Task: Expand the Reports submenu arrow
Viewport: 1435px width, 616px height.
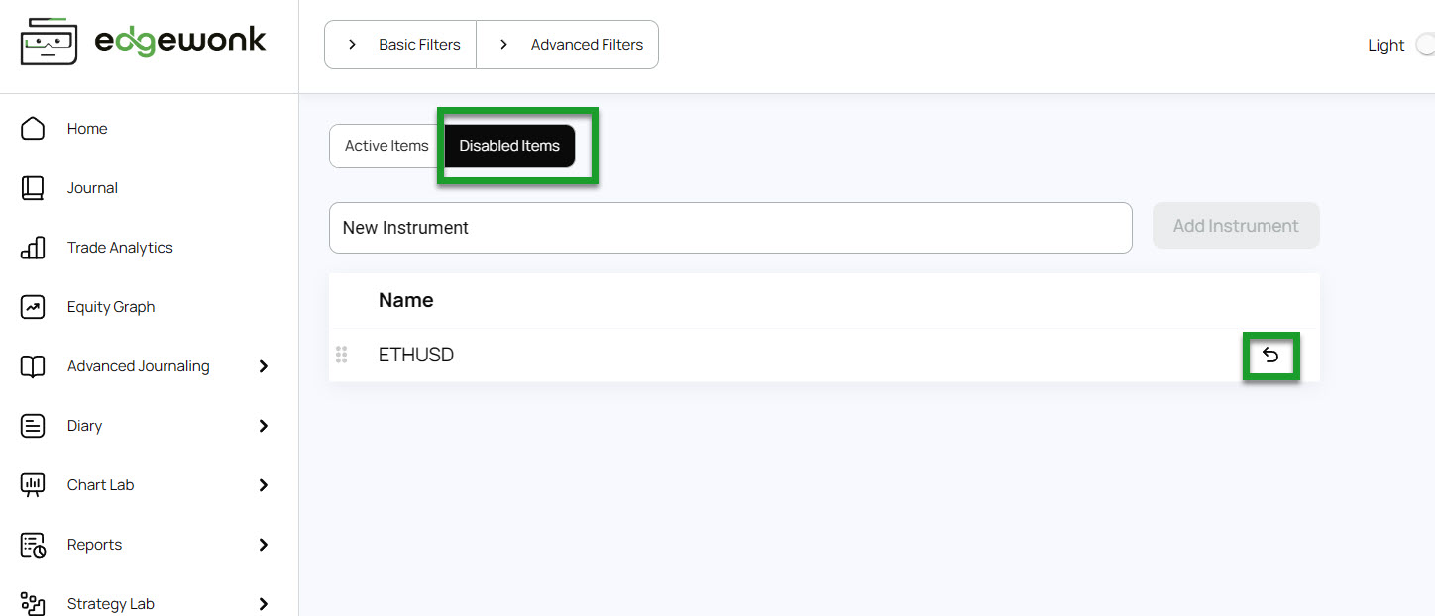Action: [x=264, y=545]
